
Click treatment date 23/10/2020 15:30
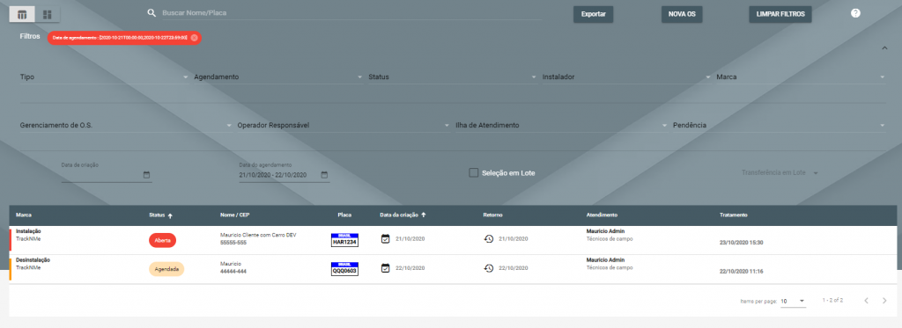(x=741, y=243)
